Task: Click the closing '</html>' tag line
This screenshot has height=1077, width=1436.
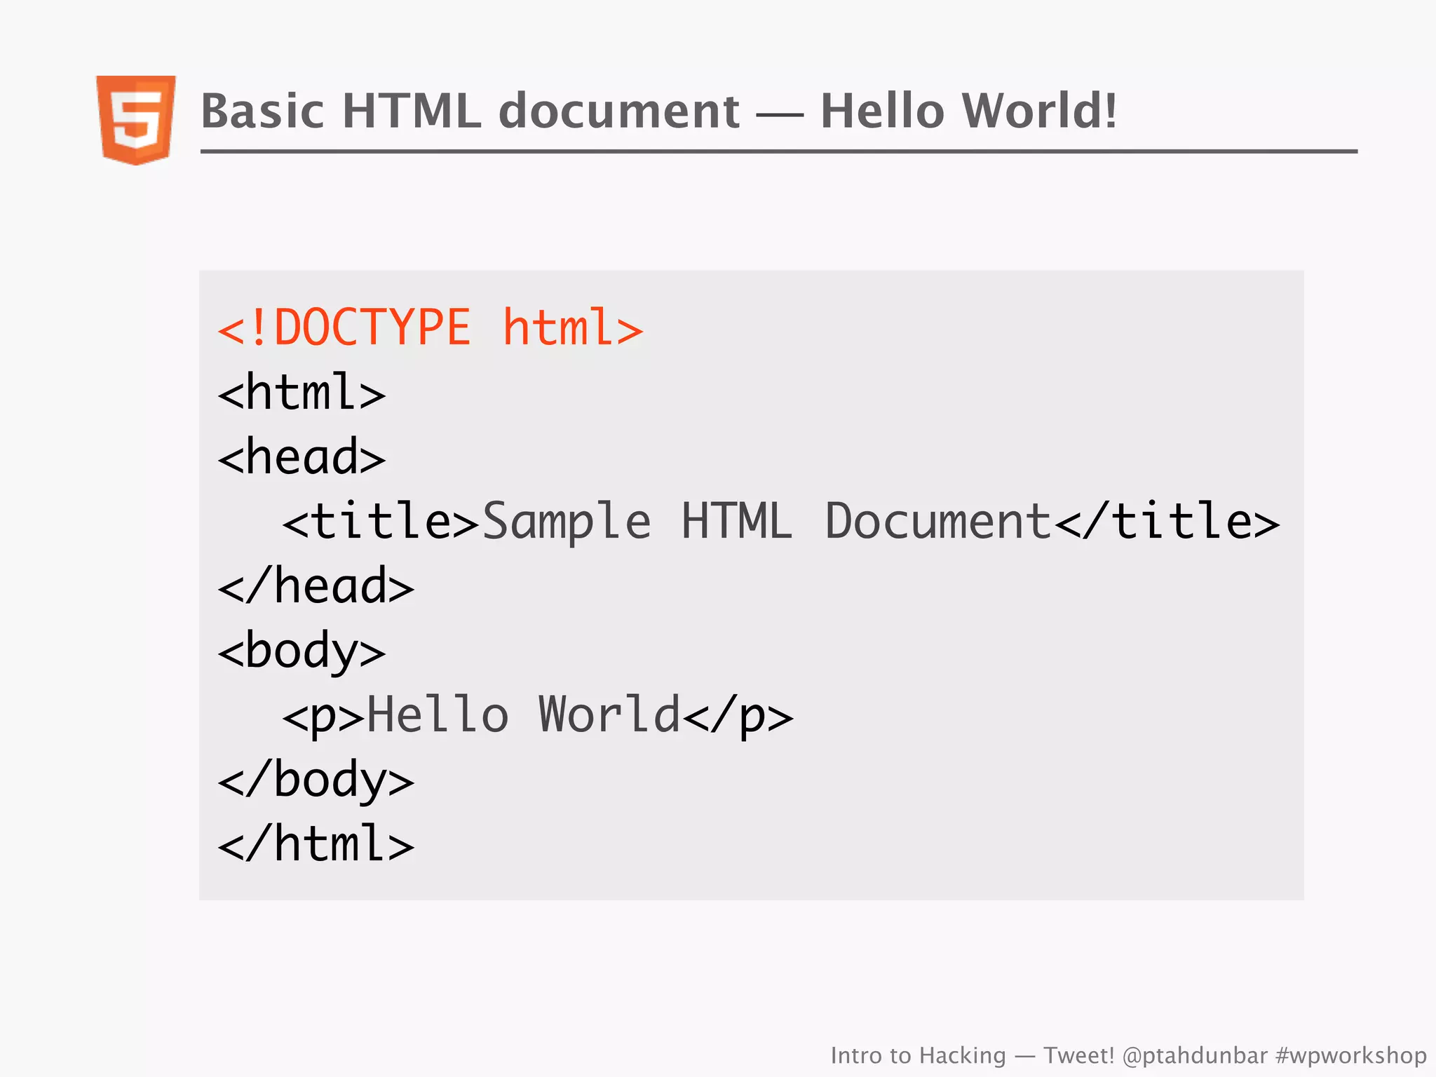Action: [316, 844]
